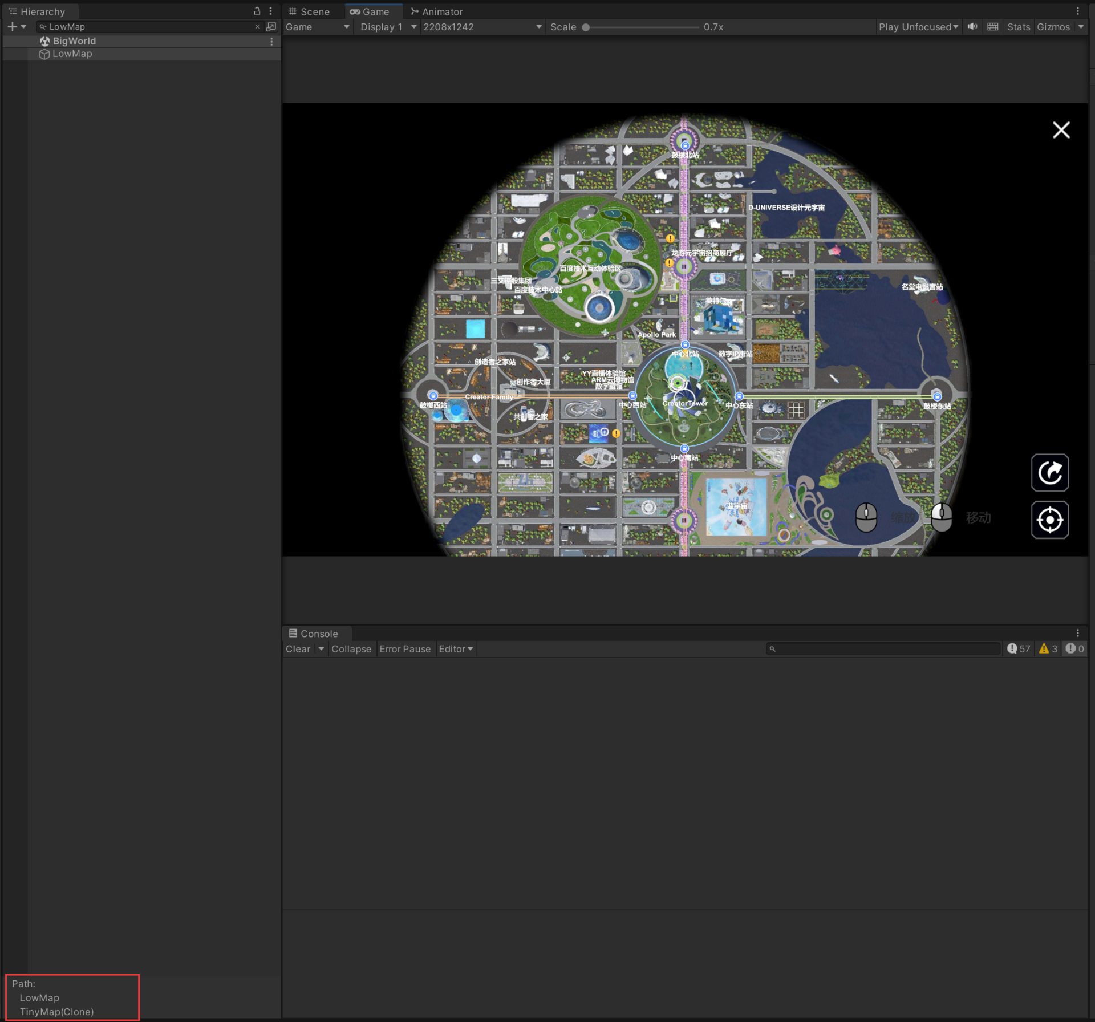
Task: Toggle the warnings count filter in Console
Action: click(x=1048, y=648)
